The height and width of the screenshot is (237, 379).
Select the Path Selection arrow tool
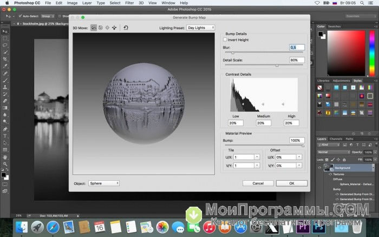tap(5, 143)
